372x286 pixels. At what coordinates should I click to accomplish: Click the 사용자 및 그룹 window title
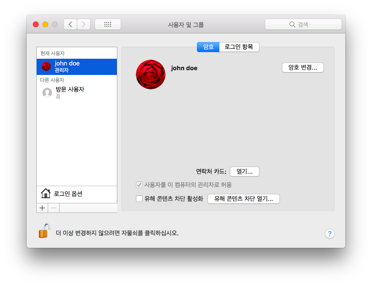pyautogui.click(x=186, y=25)
